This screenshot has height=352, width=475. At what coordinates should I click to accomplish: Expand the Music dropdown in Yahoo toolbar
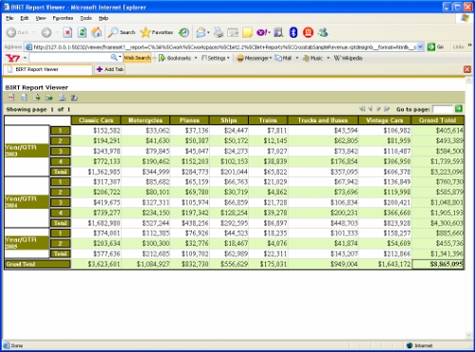click(x=328, y=58)
